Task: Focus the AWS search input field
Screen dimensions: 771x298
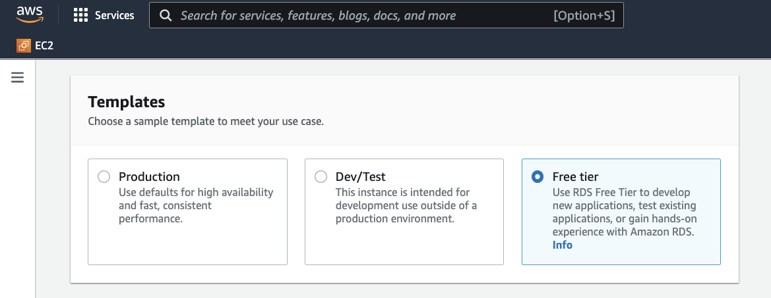Action: pos(363,15)
